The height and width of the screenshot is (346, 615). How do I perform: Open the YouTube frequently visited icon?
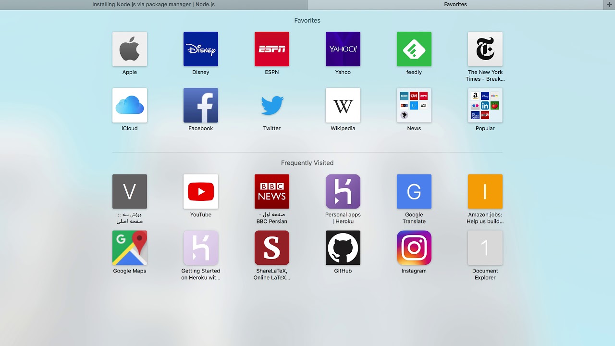[201, 192]
